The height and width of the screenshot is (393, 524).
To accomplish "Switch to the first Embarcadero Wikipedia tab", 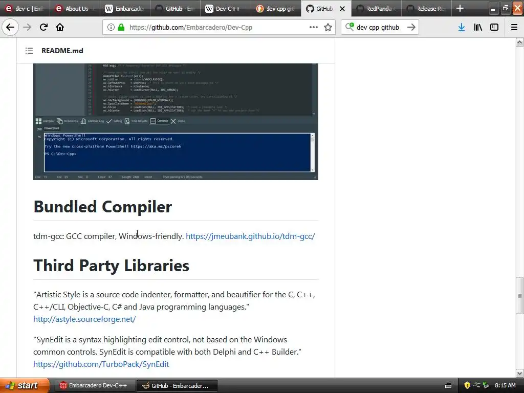I will click(125, 9).
